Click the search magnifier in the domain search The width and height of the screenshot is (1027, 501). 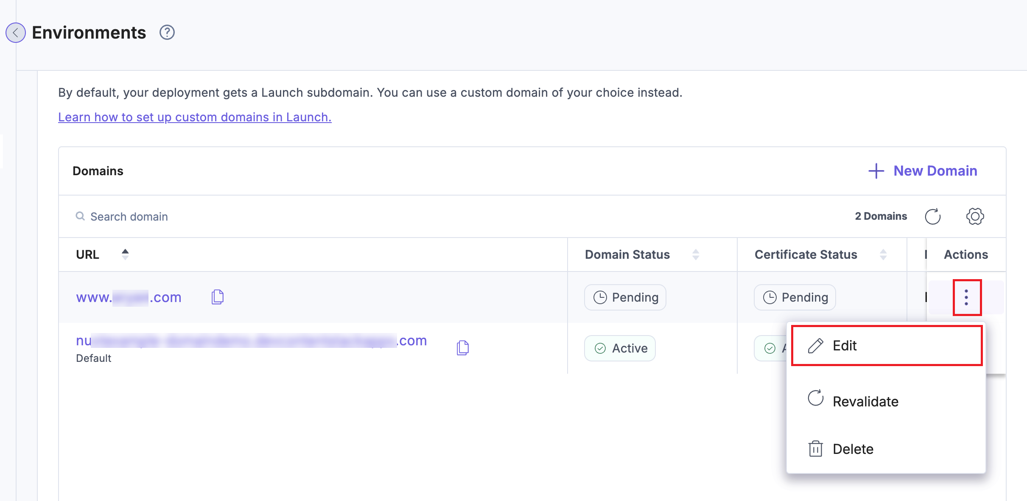(x=80, y=216)
